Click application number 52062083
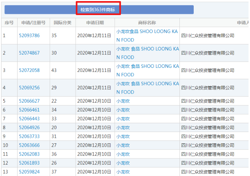 click(x=29, y=154)
